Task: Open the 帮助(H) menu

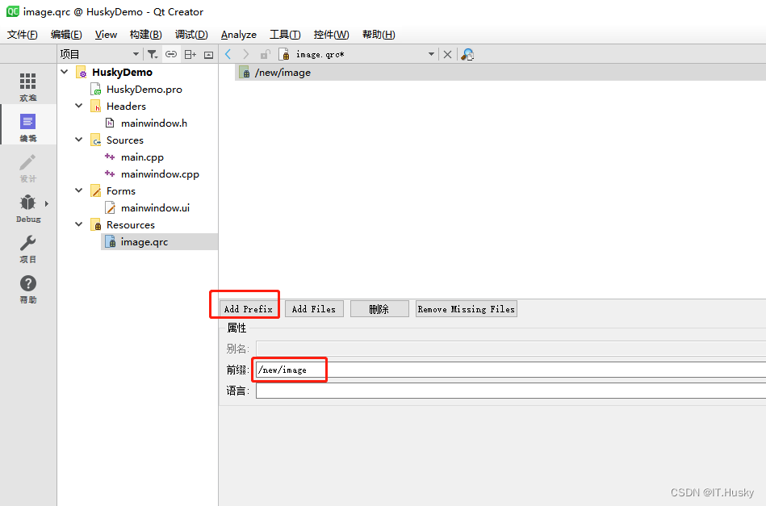Action: (x=379, y=35)
